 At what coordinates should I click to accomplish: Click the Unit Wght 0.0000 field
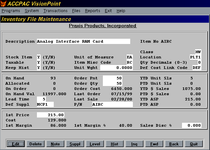[116, 68]
